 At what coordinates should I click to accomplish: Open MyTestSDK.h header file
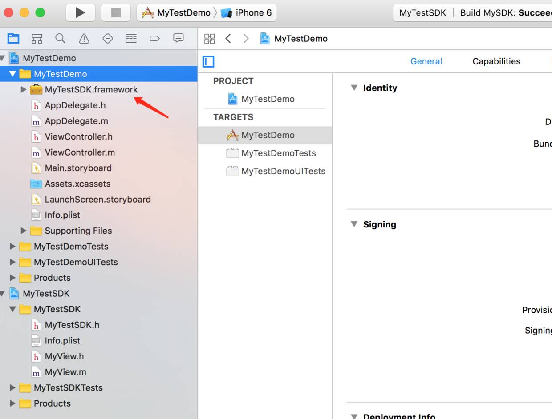click(72, 325)
